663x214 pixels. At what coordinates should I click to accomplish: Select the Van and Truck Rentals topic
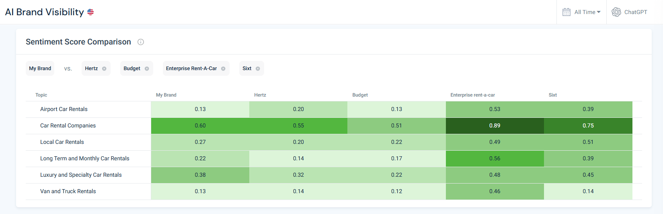click(x=68, y=191)
